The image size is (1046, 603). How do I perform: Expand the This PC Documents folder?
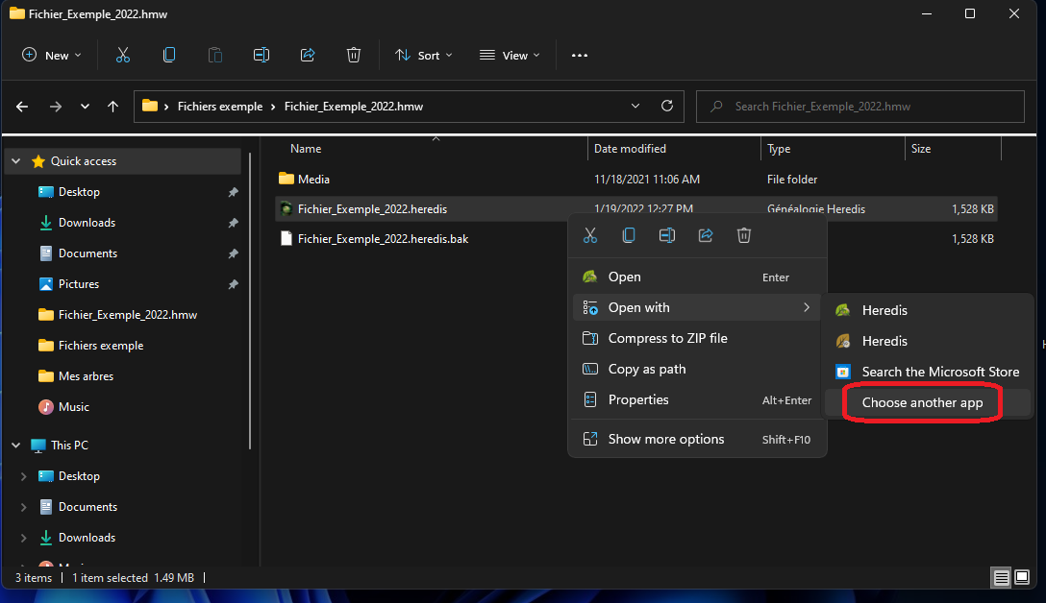(x=23, y=506)
